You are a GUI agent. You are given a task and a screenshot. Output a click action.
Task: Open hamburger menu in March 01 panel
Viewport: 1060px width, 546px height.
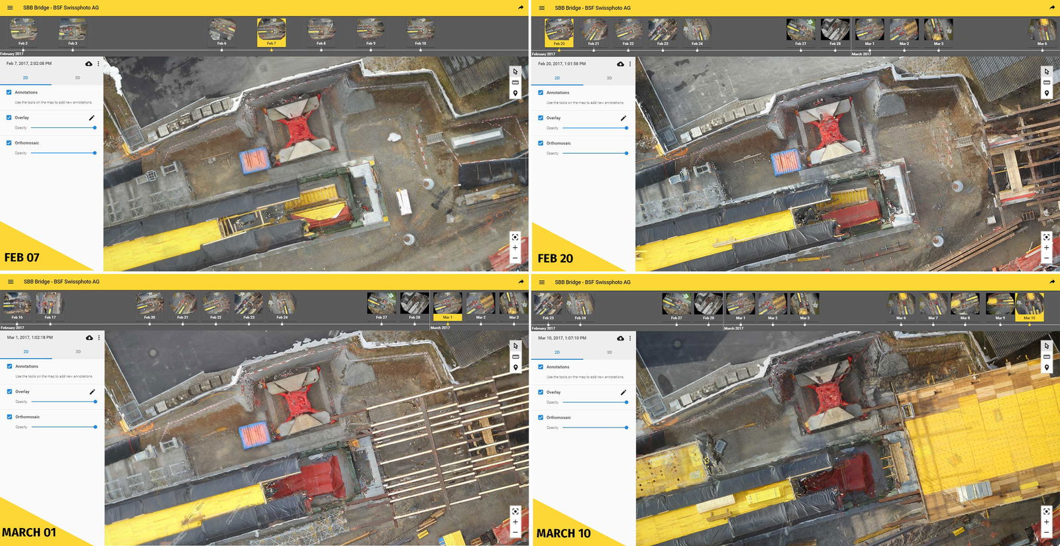click(10, 282)
